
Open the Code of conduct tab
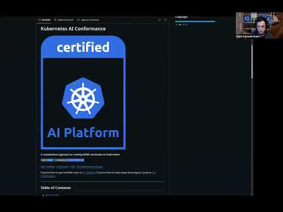pyautogui.click(x=64, y=20)
